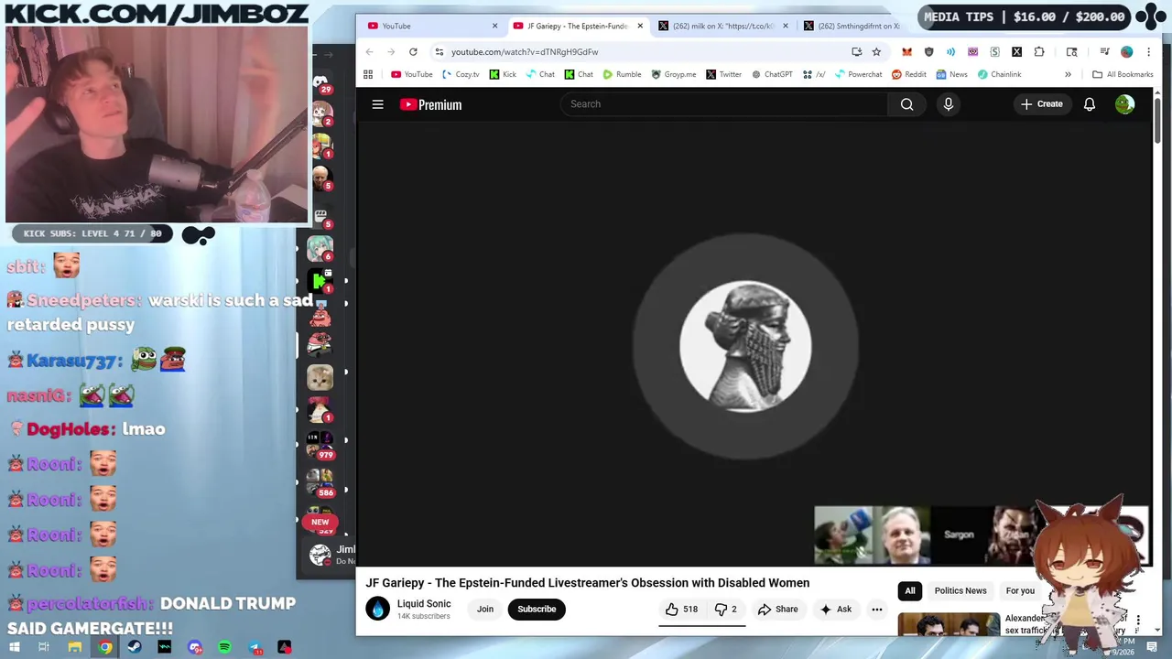Open the ChatGPT bookmark
This screenshot has width=1172, height=659.
coord(772,74)
